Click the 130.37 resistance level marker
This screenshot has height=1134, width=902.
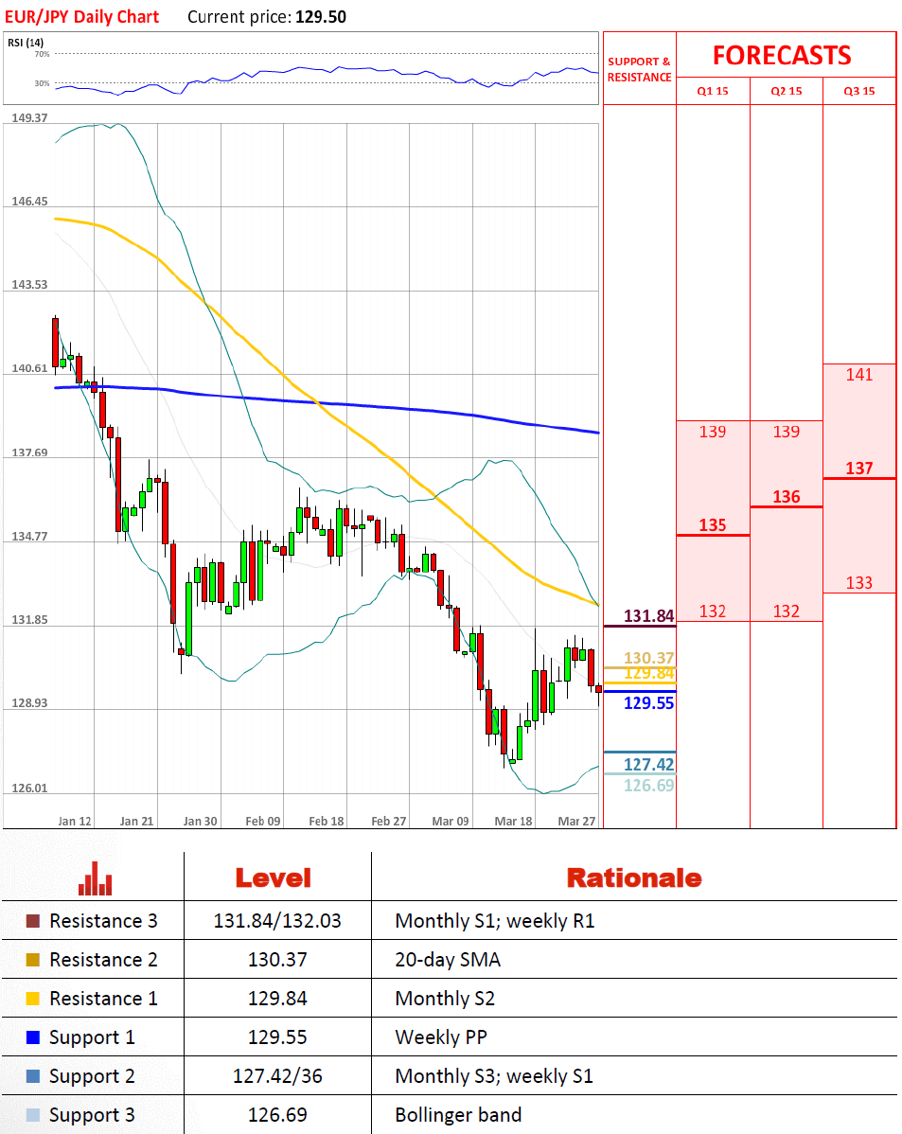(x=649, y=658)
